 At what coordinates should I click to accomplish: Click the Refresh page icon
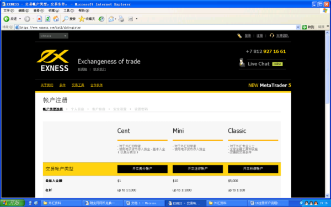coord(47,19)
